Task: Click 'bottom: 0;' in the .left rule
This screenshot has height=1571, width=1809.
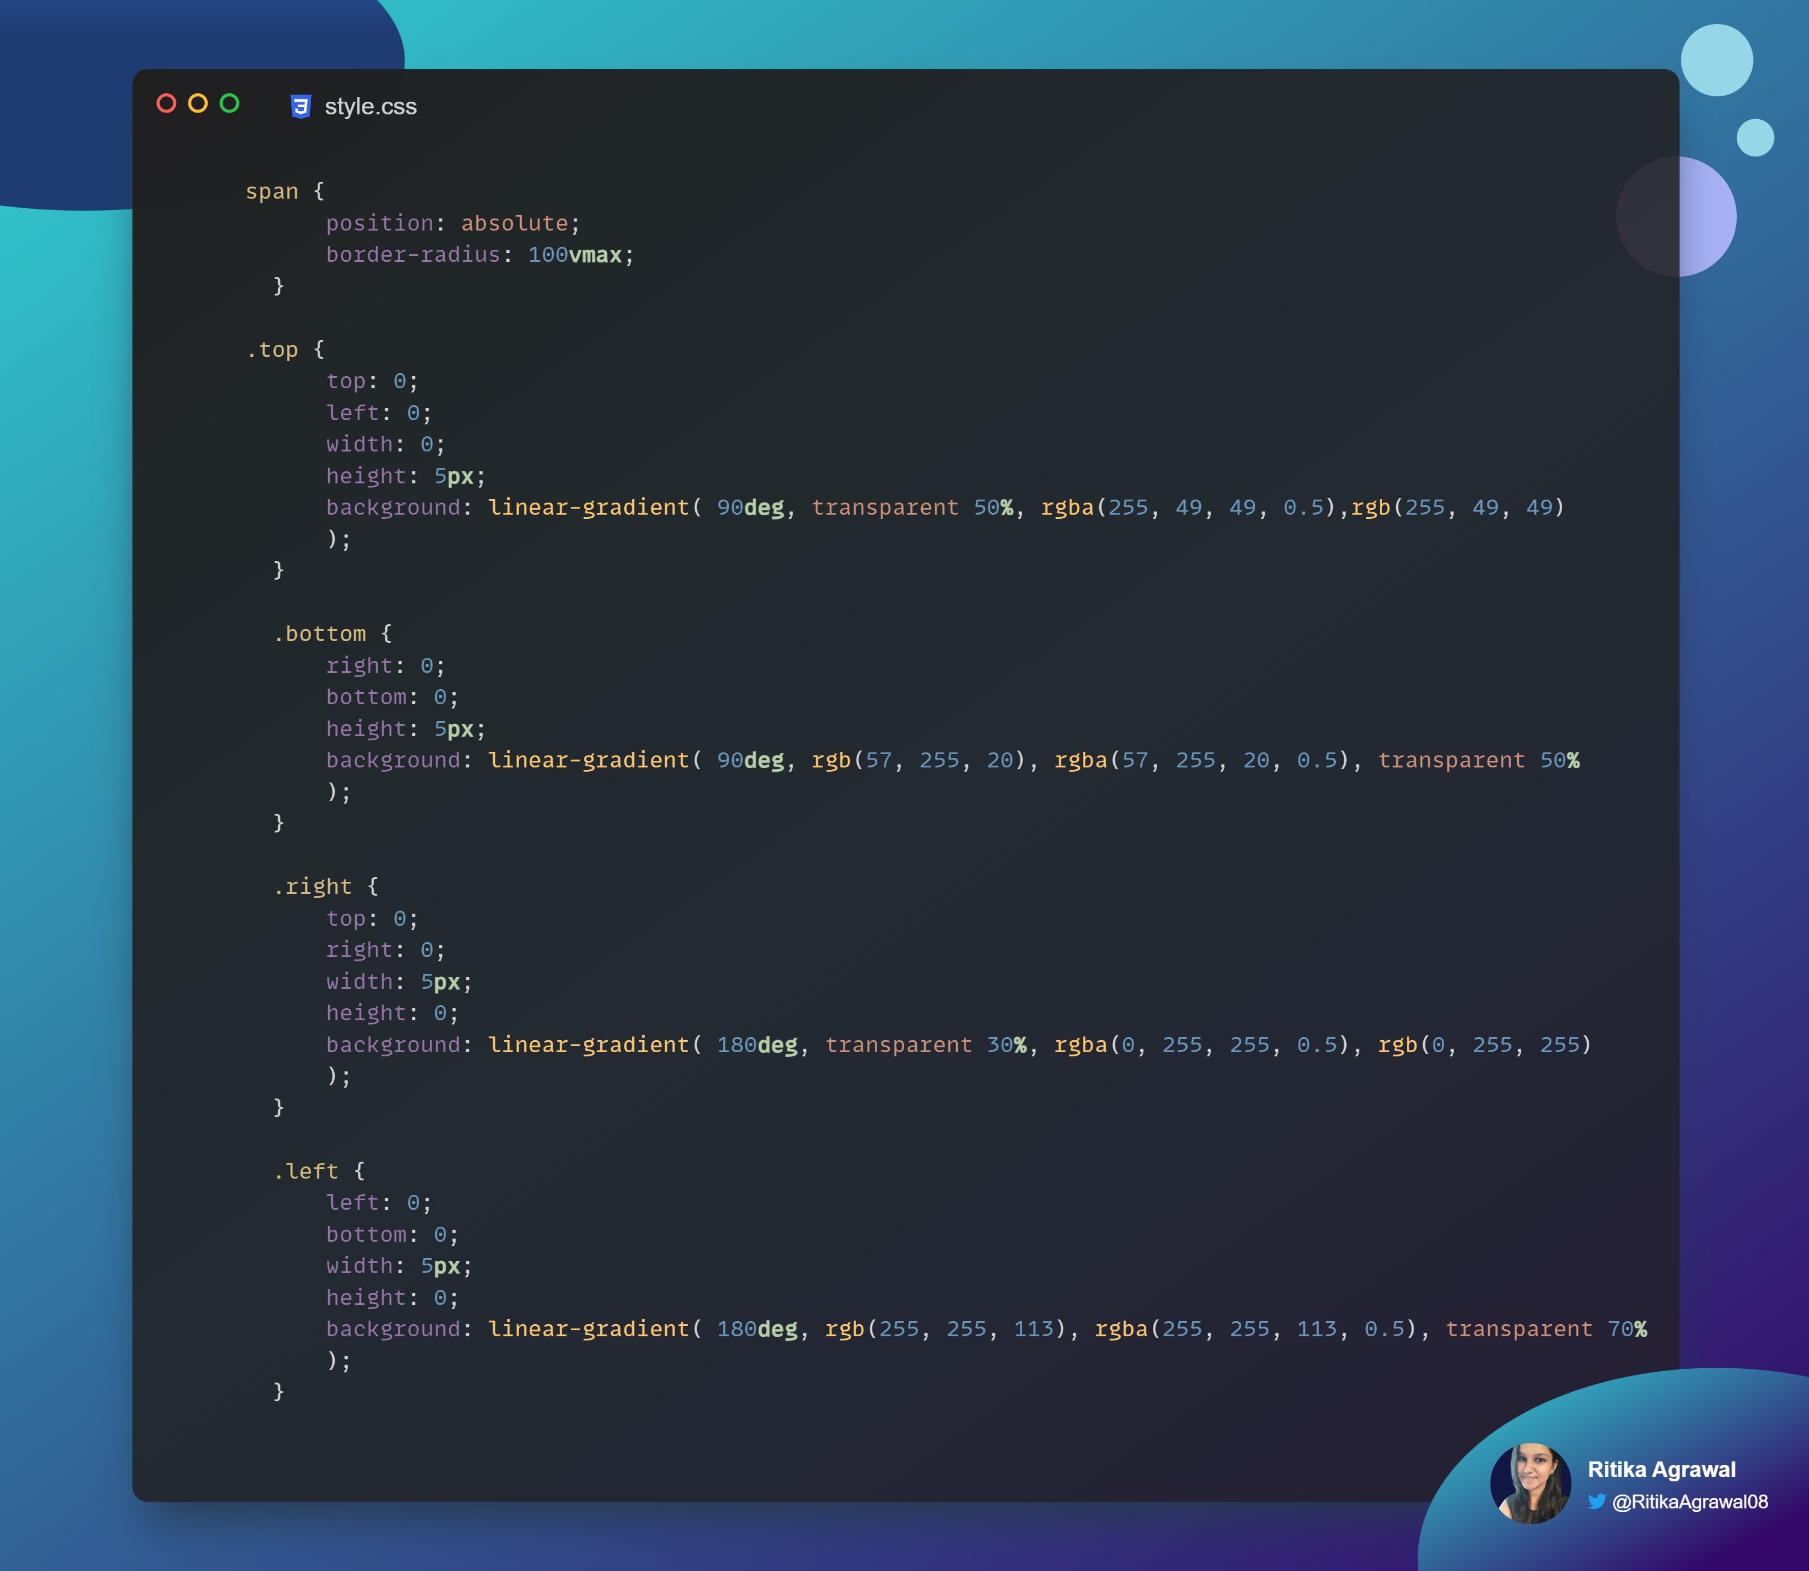Action: click(x=393, y=1235)
